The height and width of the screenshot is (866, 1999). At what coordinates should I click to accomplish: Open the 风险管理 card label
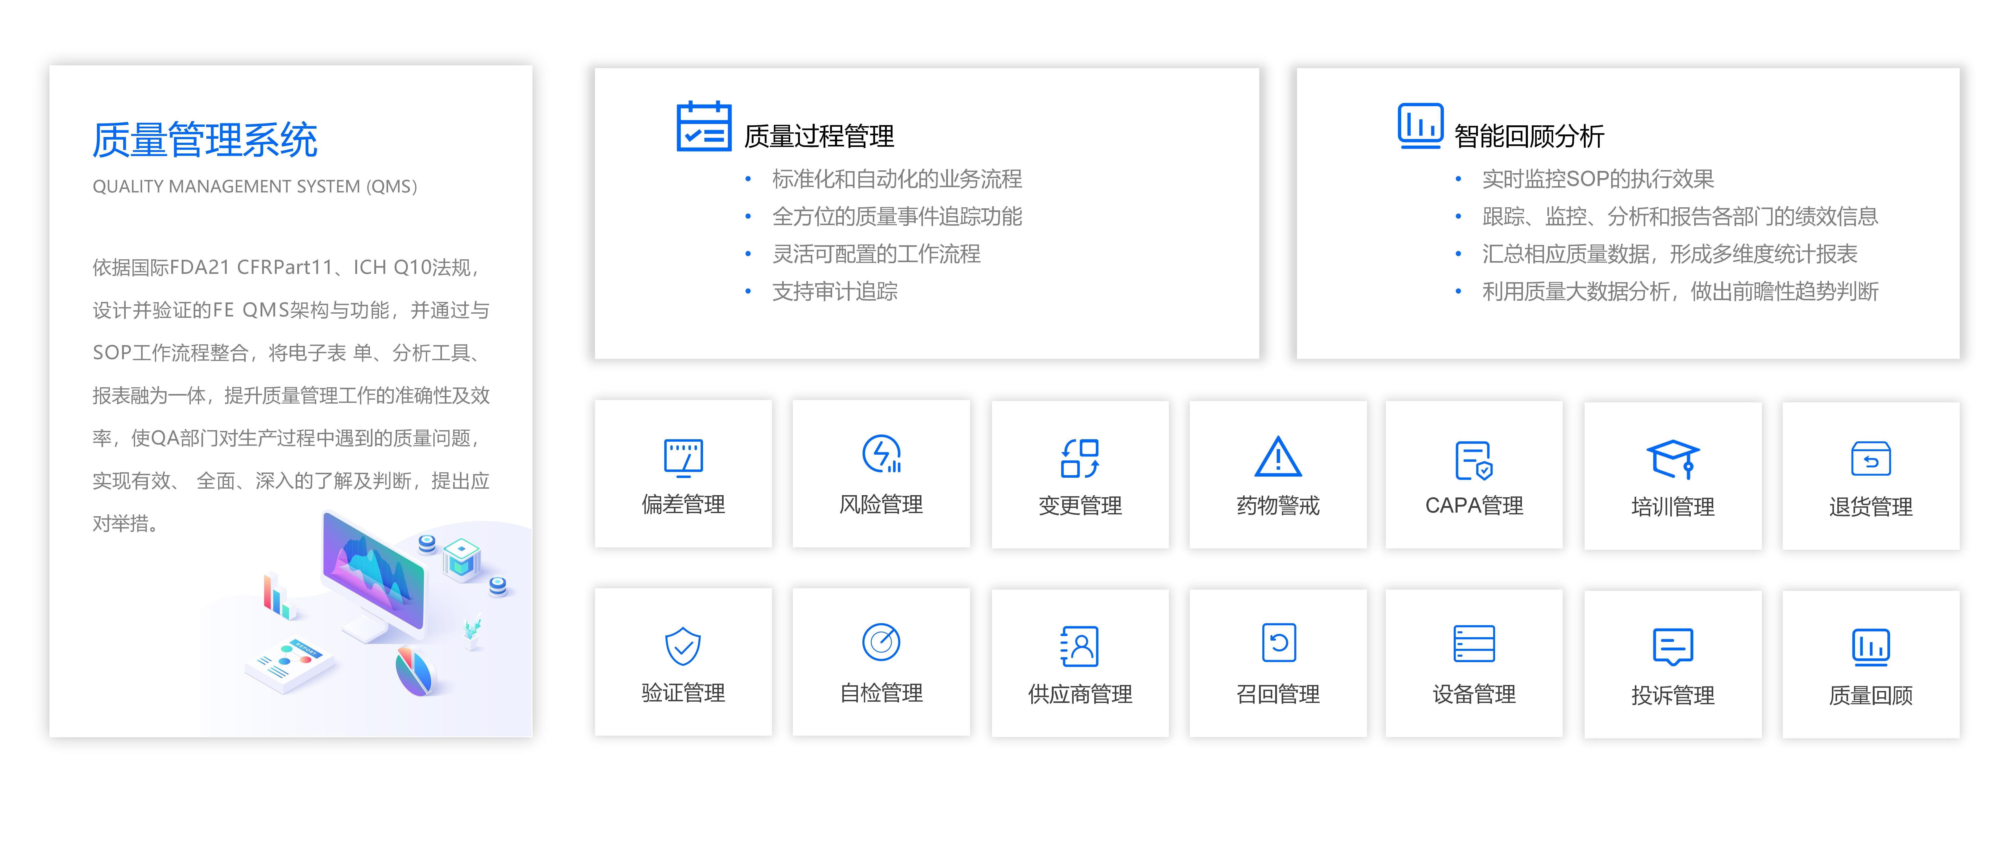[882, 505]
